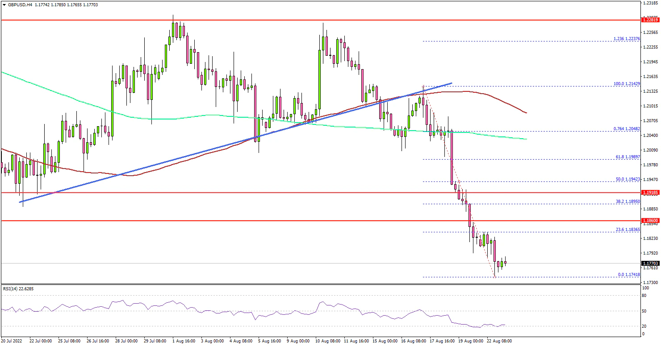This screenshot has height=346, width=661.
Task: Select the current price tag 1.17703
Action: [649, 264]
